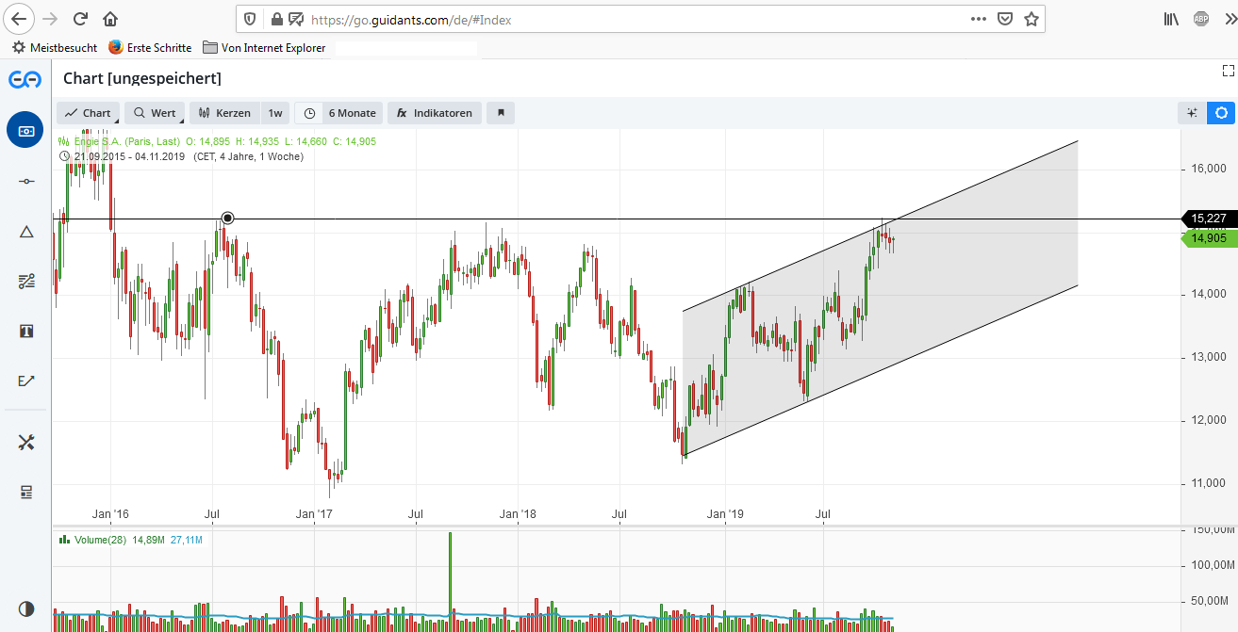Image resolution: width=1238 pixels, height=632 pixels.
Task: Open the Erste Schritte bookmark
Action: pyautogui.click(x=150, y=47)
